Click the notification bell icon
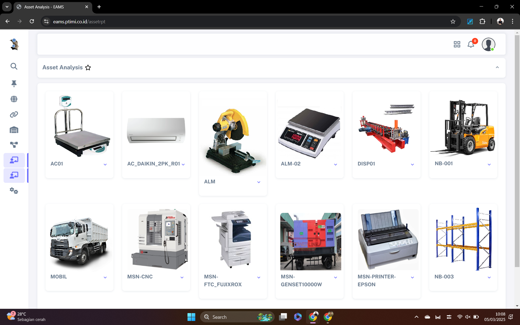 pyautogui.click(x=471, y=44)
